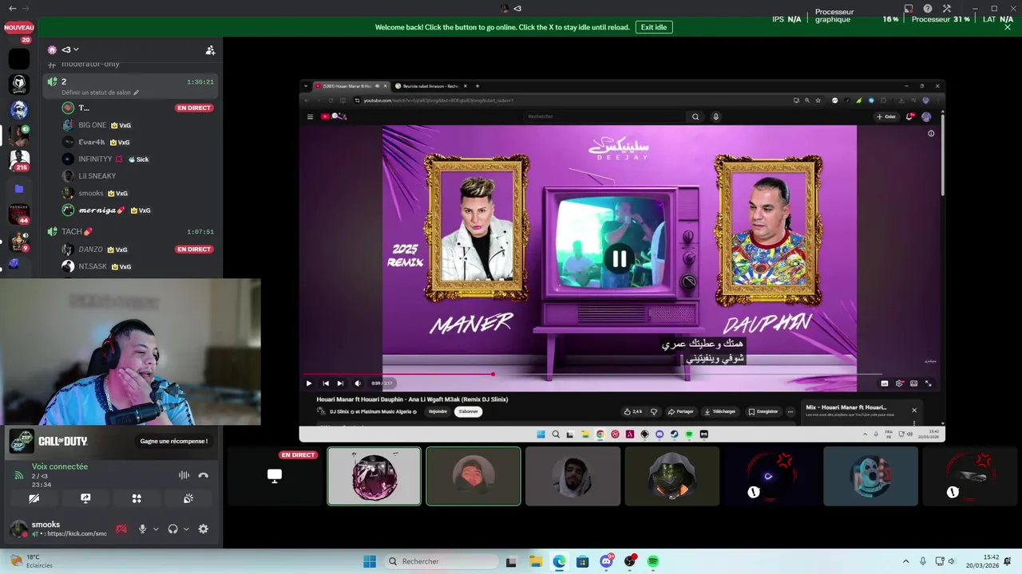
Task: Click the S'abonner subscribe button
Action: click(468, 411)
